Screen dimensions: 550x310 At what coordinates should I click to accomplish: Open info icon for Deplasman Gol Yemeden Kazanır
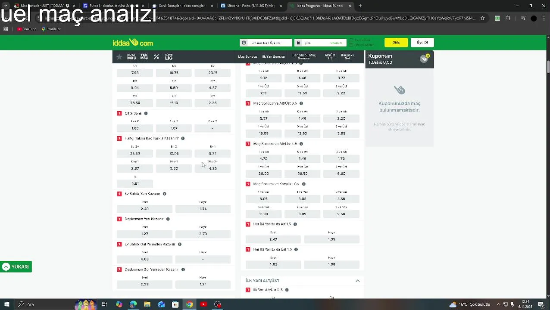click(x=183, y=270)
